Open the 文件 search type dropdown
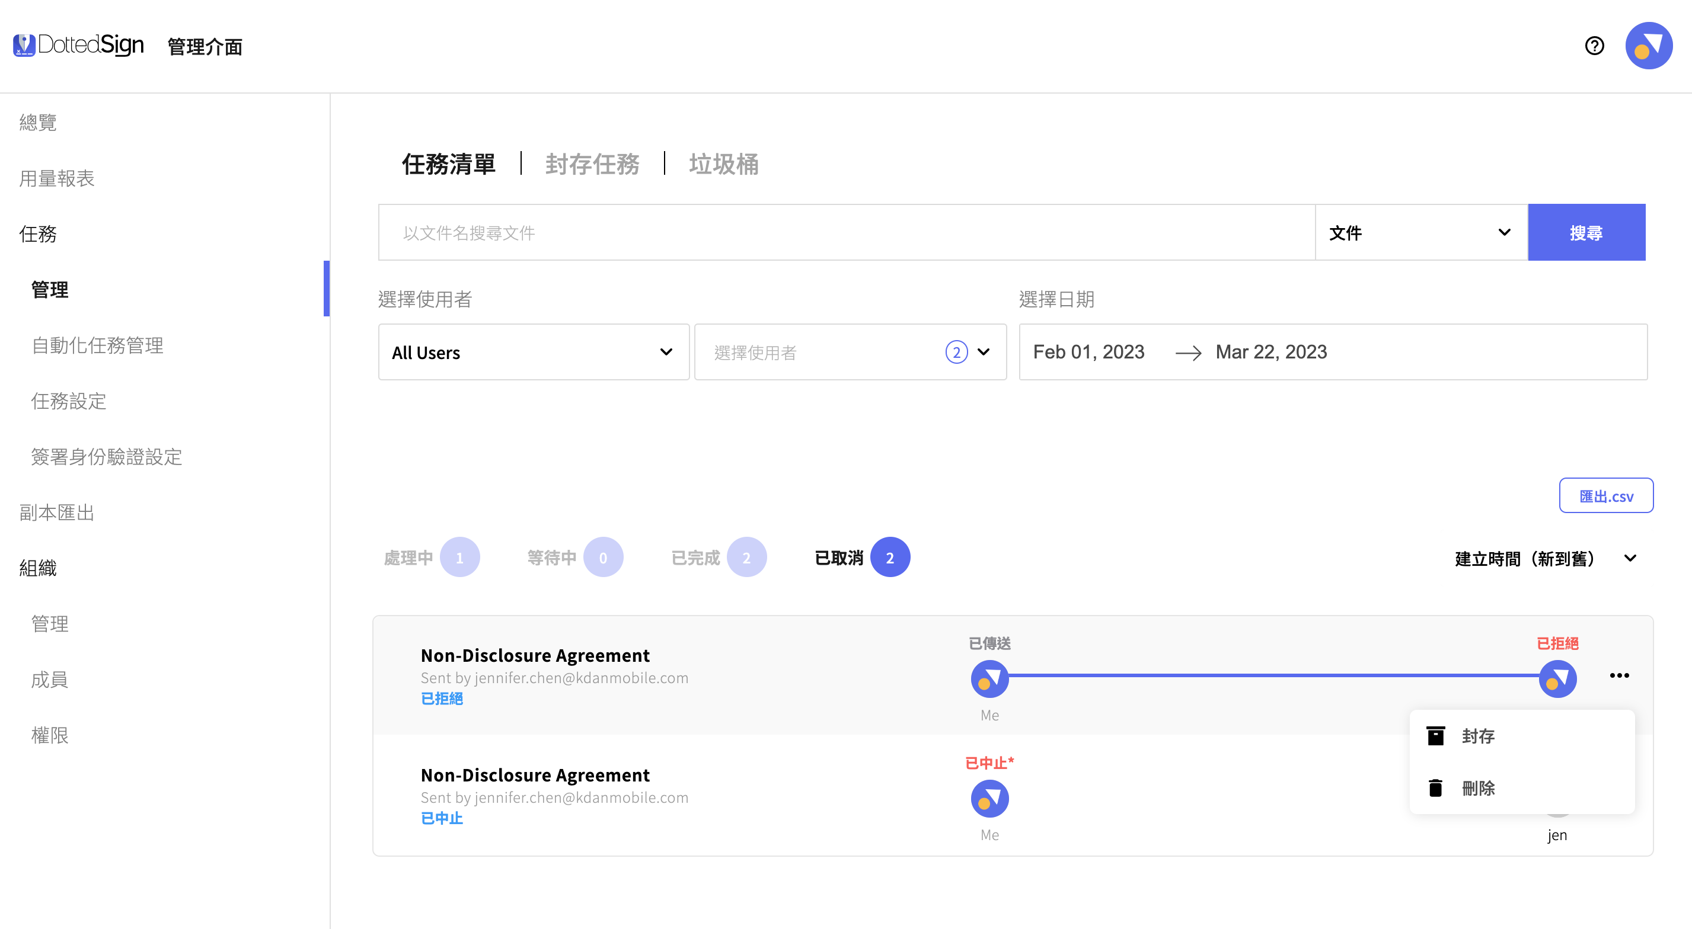The width and height of the screenshot is (1692, 929). 1422,232
